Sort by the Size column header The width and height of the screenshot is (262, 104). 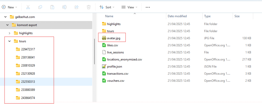[237, 16]
